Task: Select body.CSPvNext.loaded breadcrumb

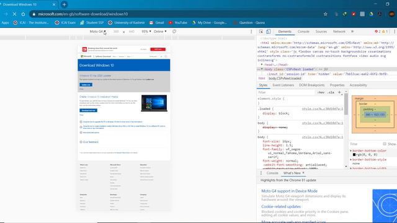Action: [285, 79]
